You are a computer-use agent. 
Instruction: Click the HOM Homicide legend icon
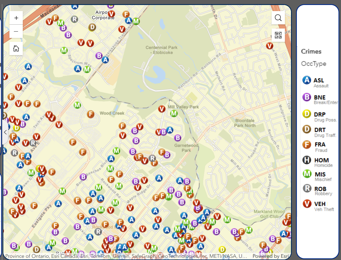[x=307, y=160]
